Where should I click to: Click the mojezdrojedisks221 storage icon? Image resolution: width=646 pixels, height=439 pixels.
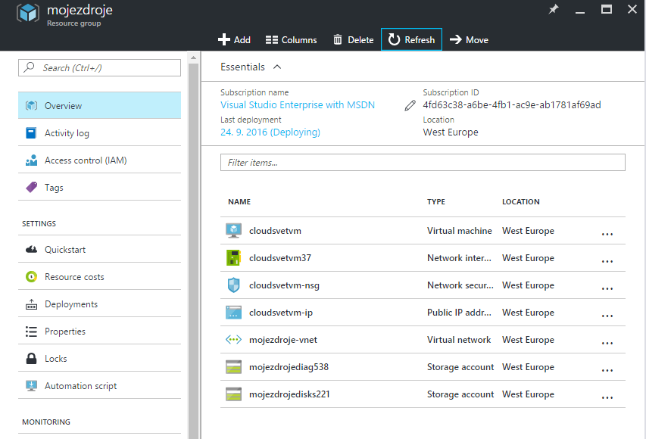pyautogui.click(x=233, y=394)
